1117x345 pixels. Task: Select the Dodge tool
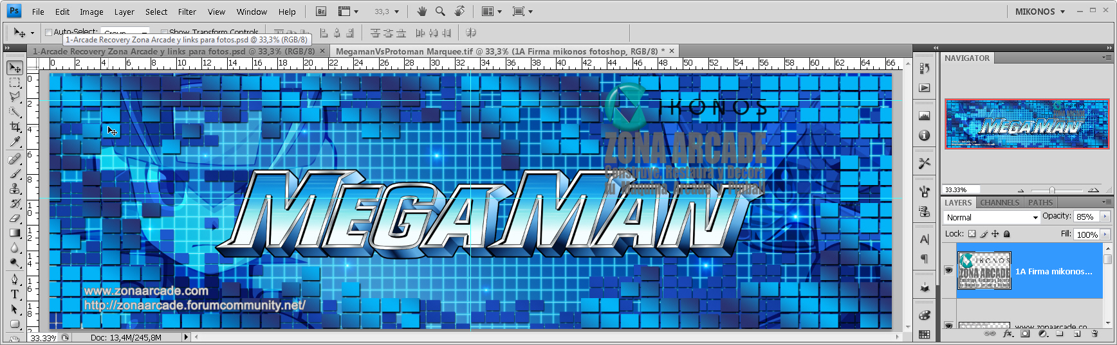click(14, 262)
